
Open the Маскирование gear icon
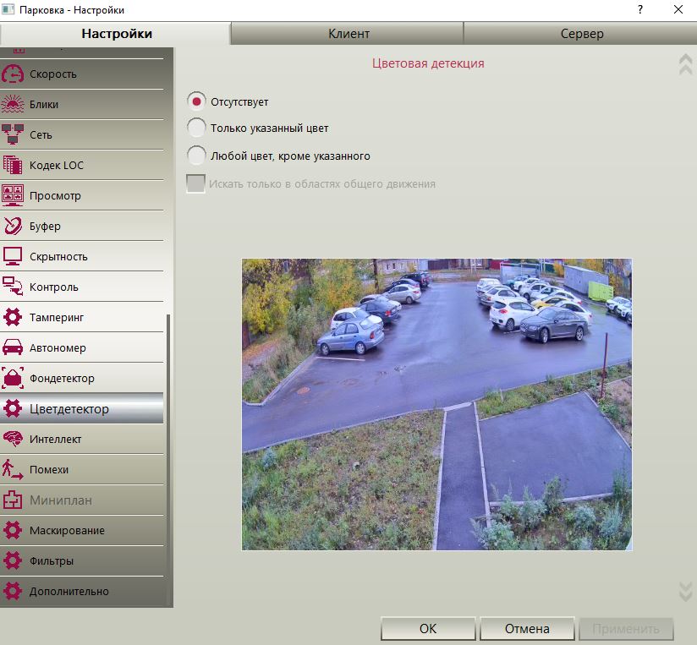(x=13, y=530)
